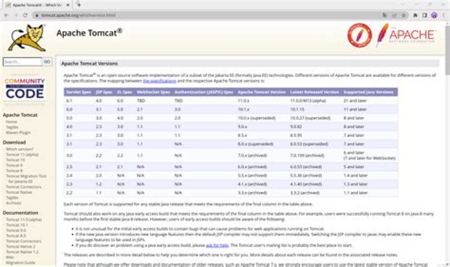Image resolution: width=450 pixels, height=267 pixels.
Task: Open Tomcat Native 2 documentation
Action: (21, 246)
